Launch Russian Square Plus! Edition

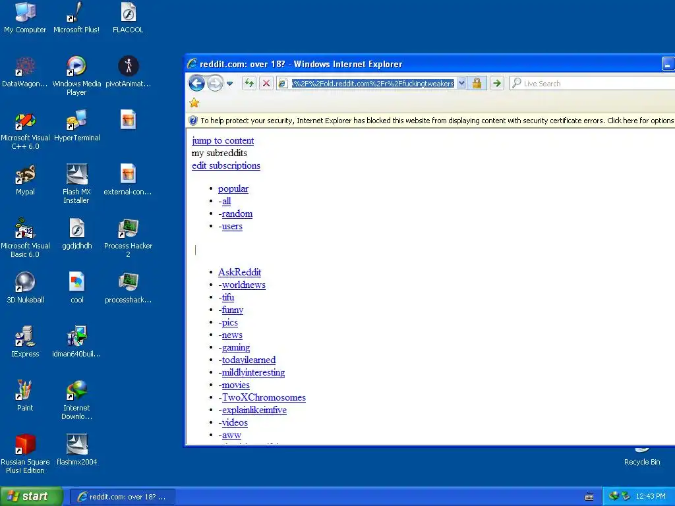pos(25,455)
